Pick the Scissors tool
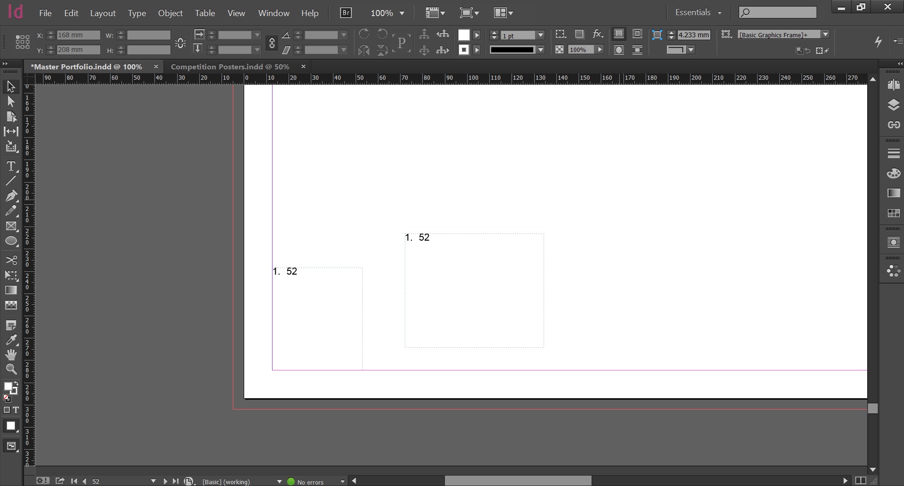The height and width of the screenshot is (486, 904). pyautogui.click(x=11, y=260)
